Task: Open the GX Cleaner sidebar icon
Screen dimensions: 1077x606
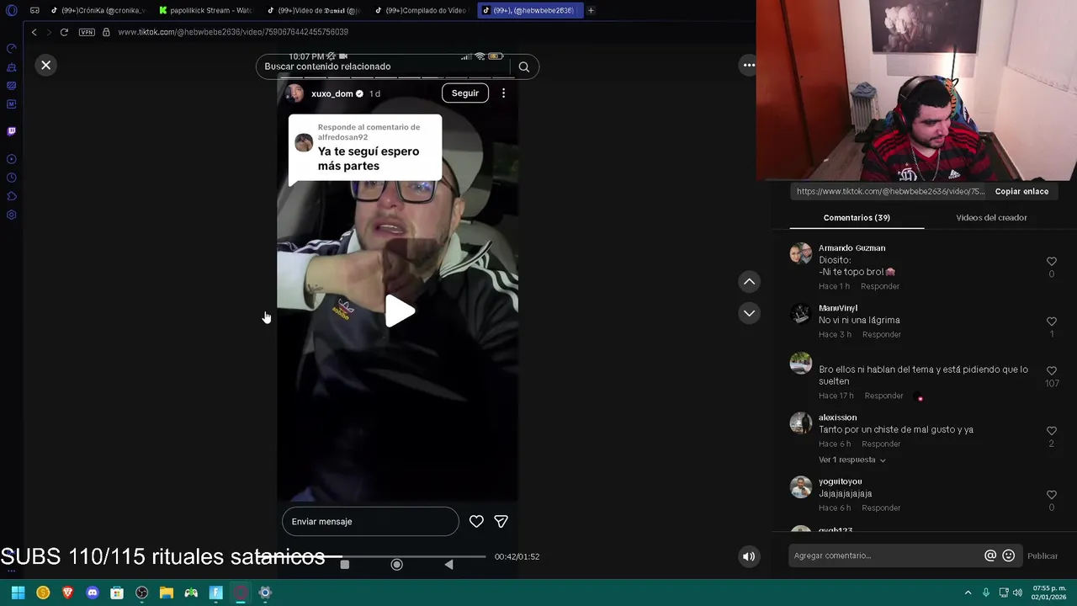Action: pos(12,67)
